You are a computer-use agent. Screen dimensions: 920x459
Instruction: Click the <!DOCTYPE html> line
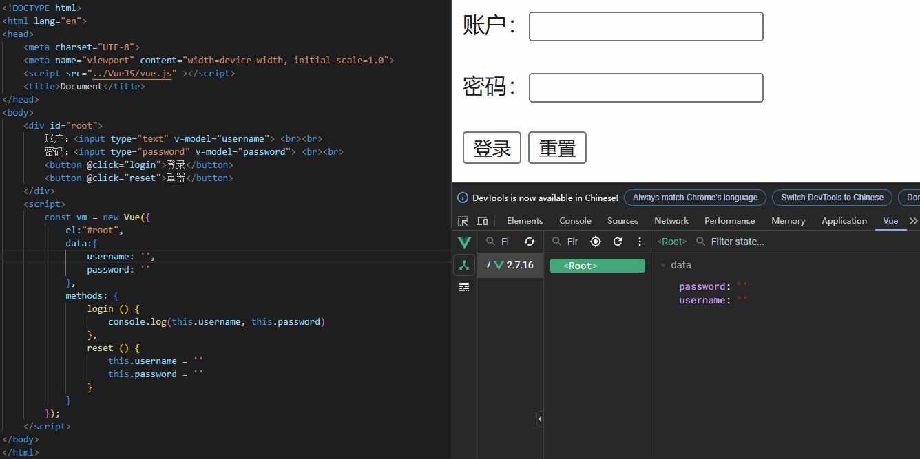(42, 8)
